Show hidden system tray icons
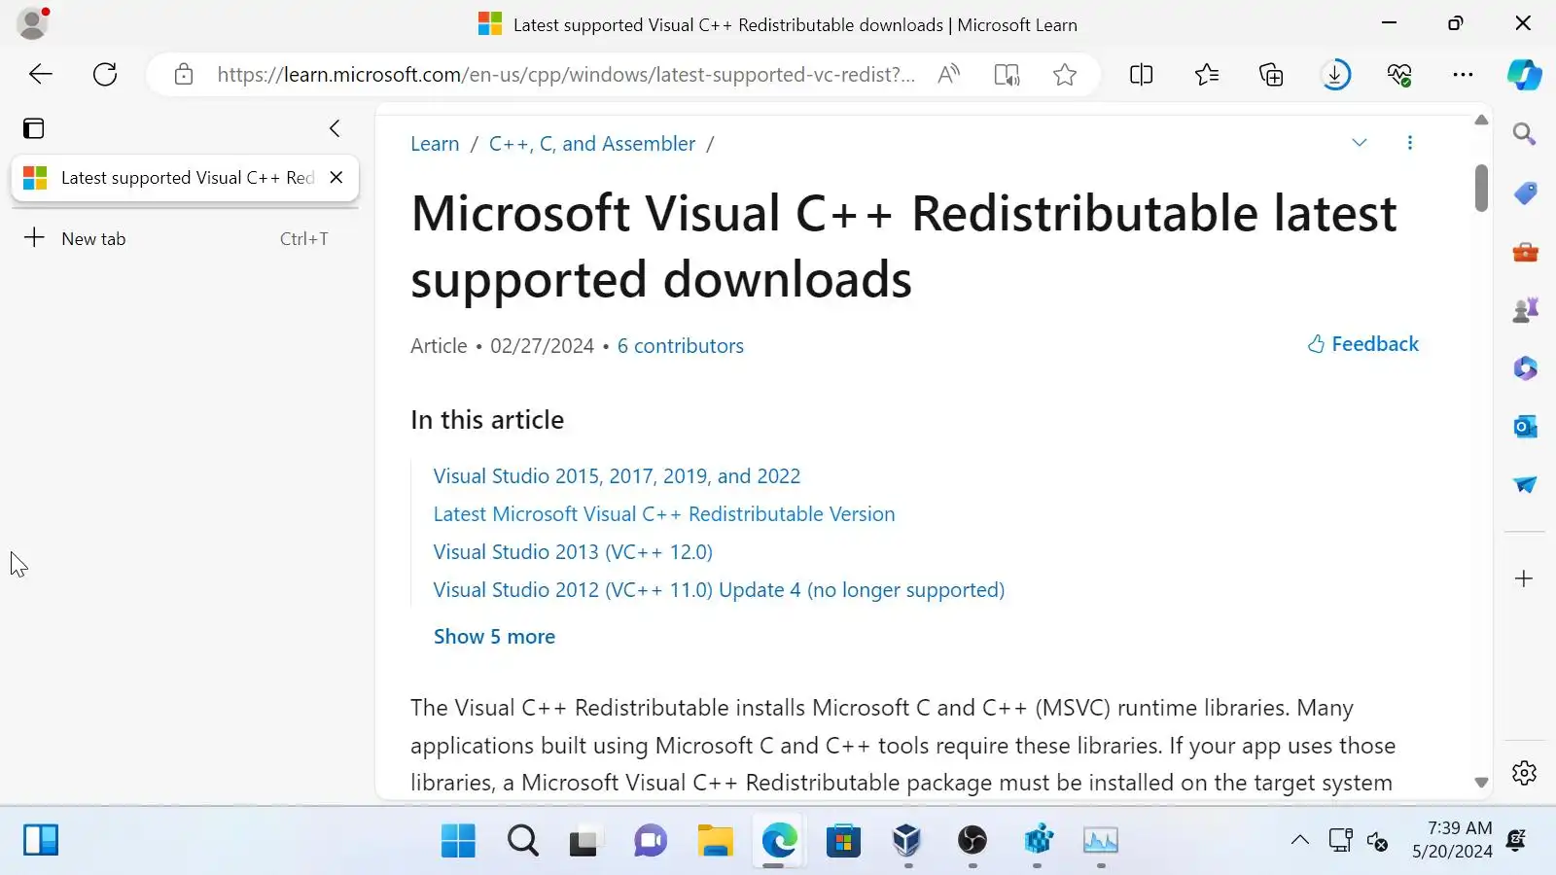Screen dimensions: 1556x875 1300,840
